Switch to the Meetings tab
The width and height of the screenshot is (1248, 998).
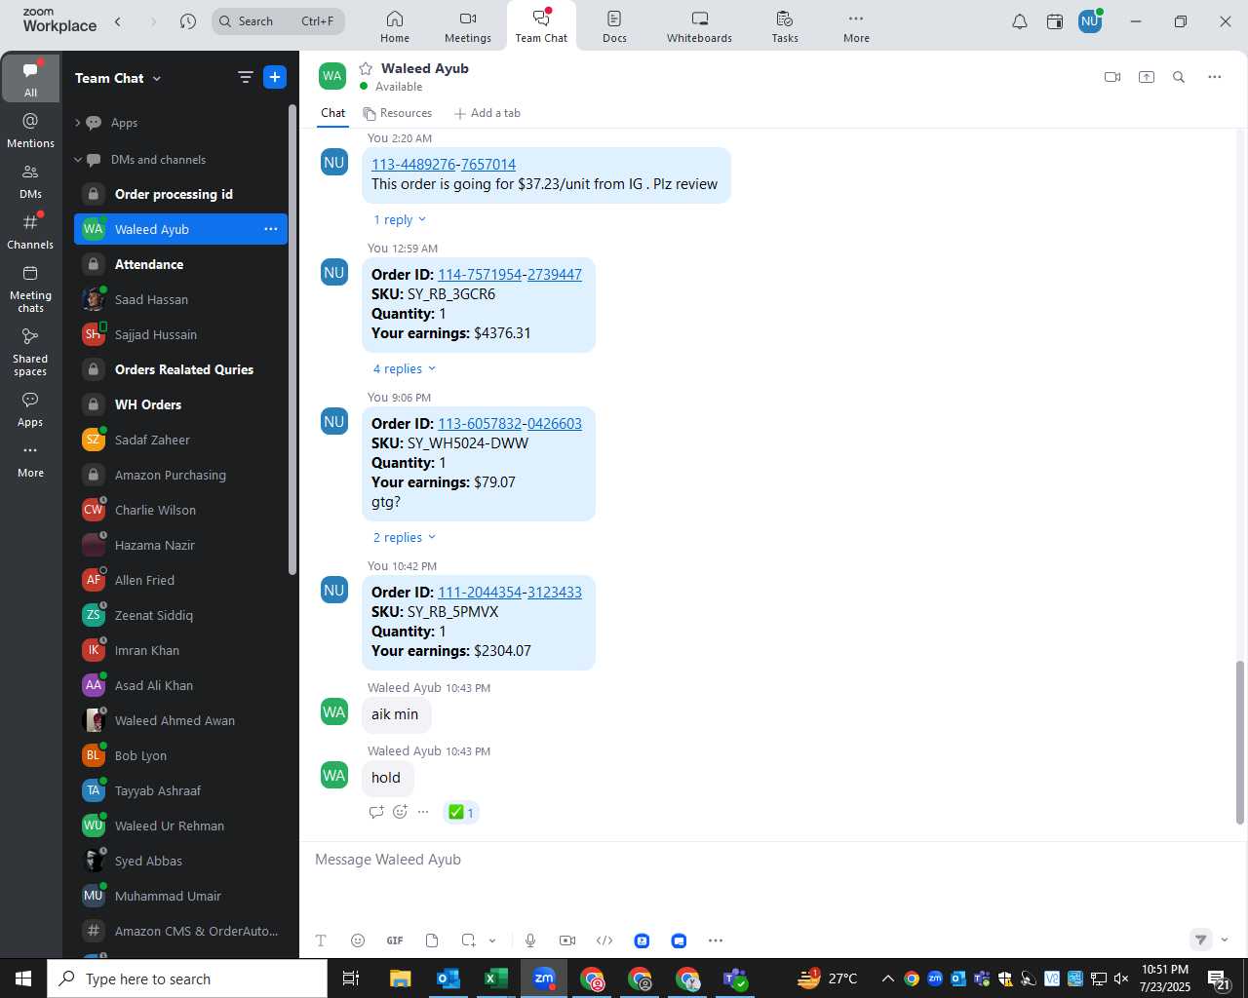(x=468, y=26)
